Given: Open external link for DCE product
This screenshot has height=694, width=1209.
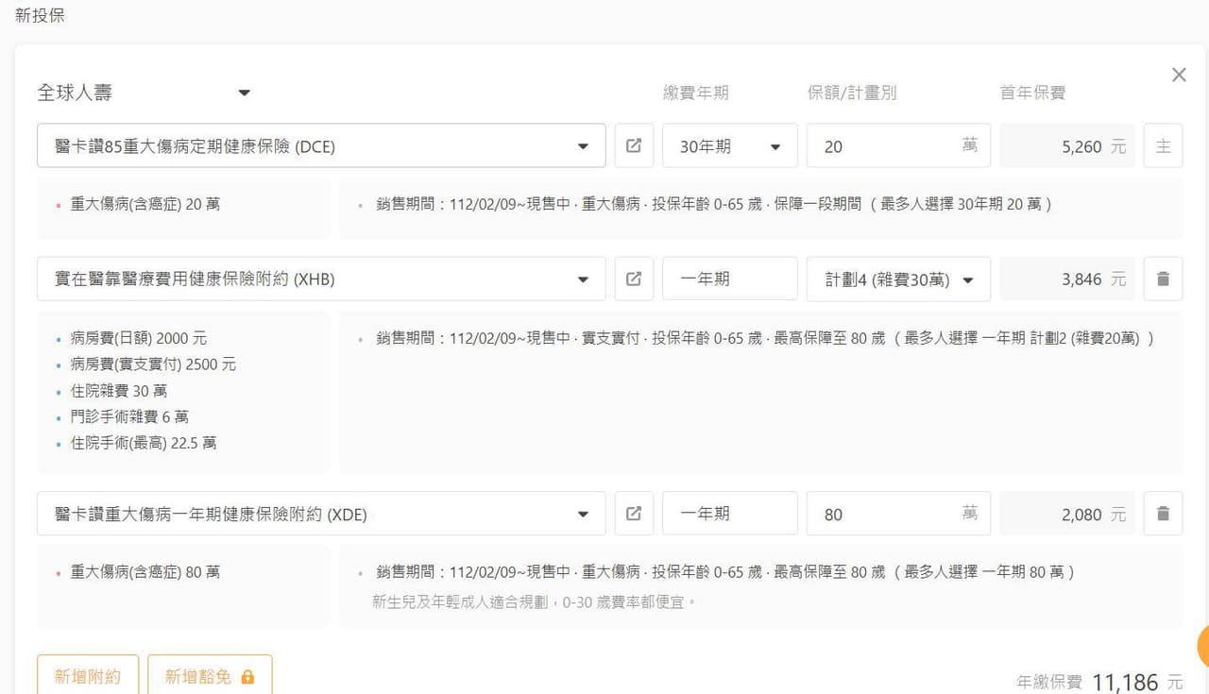Looking at the screenshot, I should click(634, 145).
